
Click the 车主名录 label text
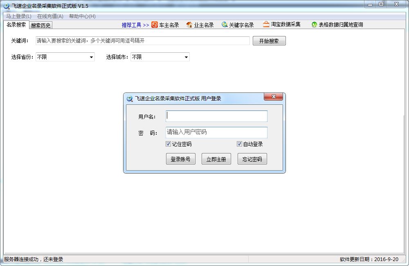169,25
